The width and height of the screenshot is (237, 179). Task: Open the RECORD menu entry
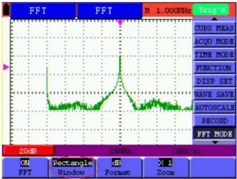point(214,121)
